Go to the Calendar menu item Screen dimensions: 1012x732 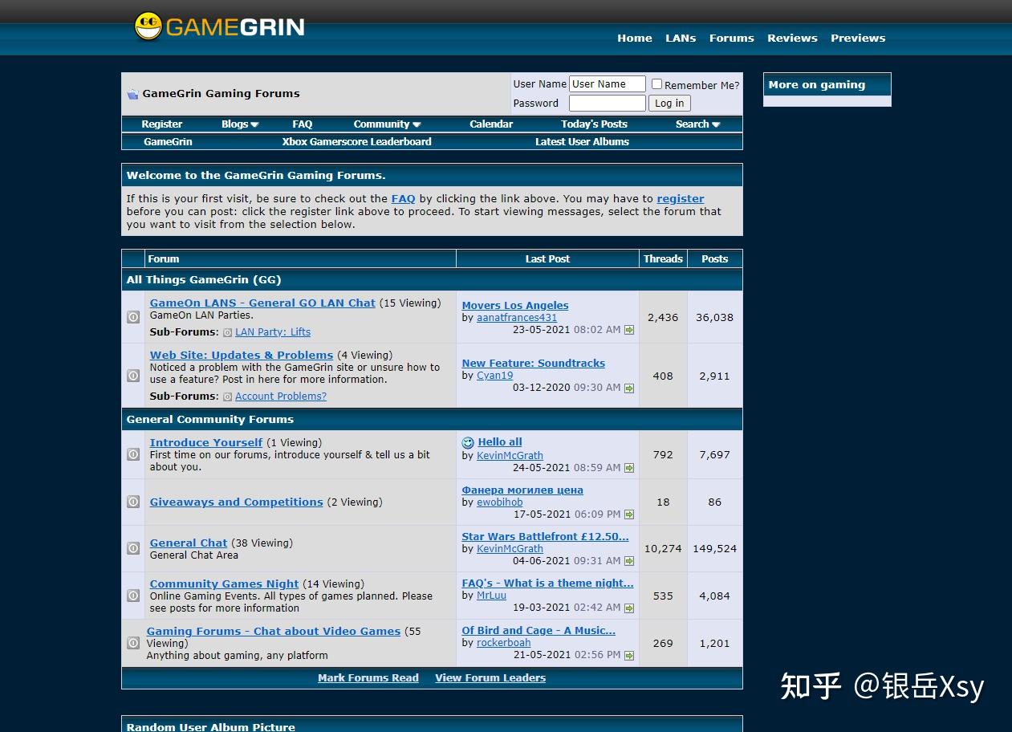point(491,124)
